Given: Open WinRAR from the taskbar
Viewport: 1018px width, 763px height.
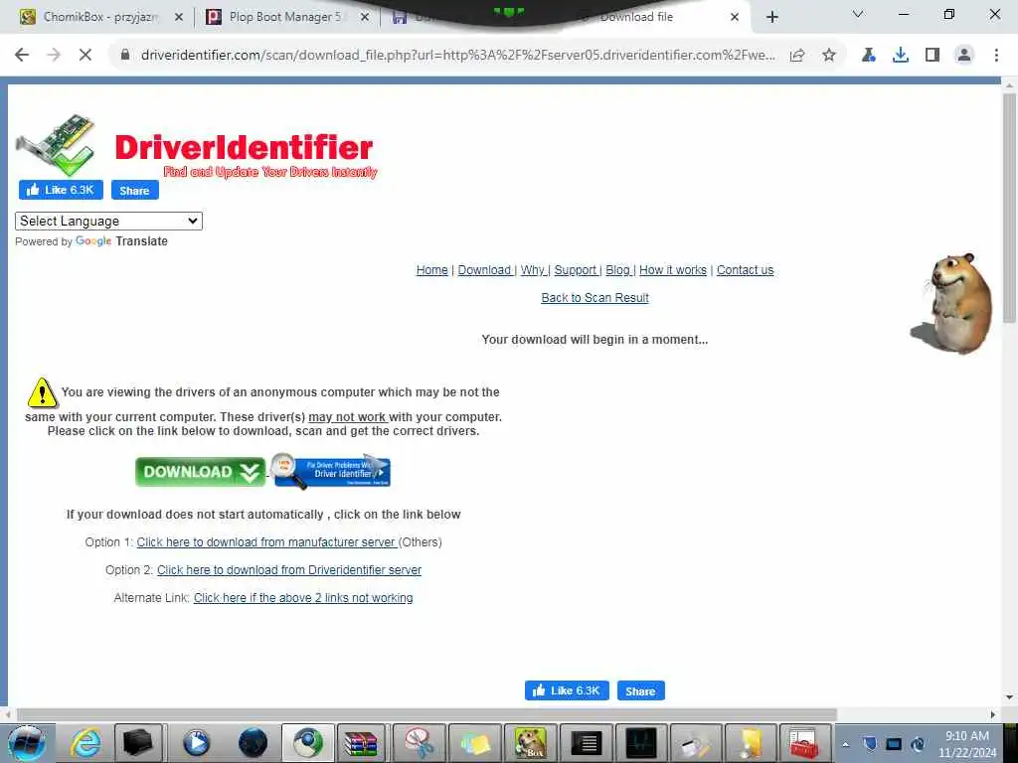Looking at the screenshot, I should 361,743.
